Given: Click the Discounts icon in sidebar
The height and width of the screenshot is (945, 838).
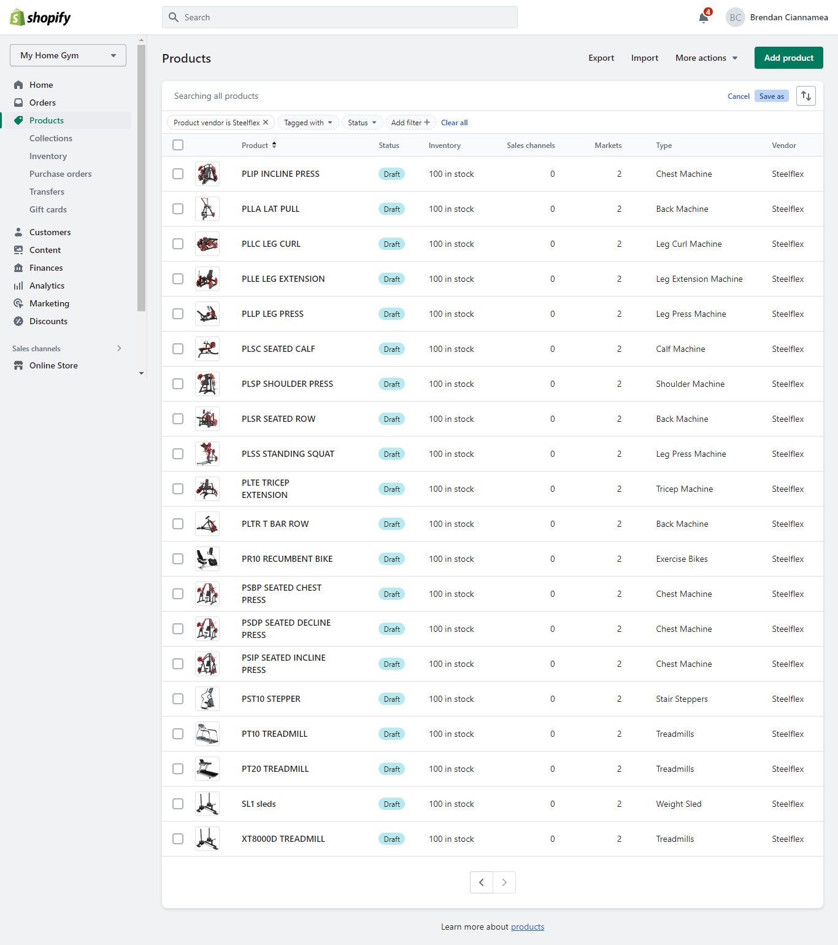Looking at the screenshot, I should point(18,321).
